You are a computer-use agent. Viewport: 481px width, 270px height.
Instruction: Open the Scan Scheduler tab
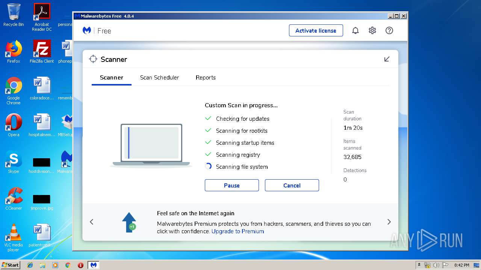159,78
